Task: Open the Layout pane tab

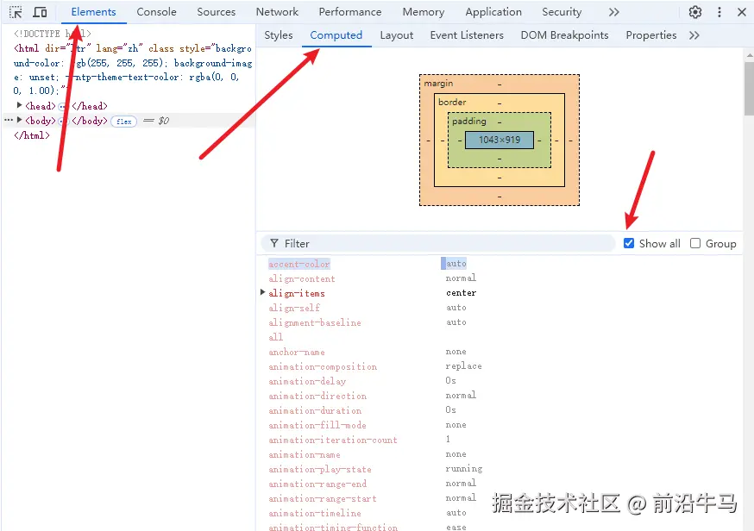Action: coord(396,35)
